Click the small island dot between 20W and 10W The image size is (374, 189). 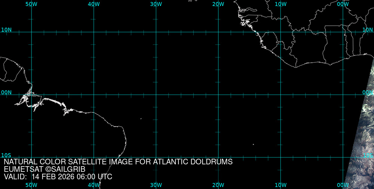pos(253,145)
